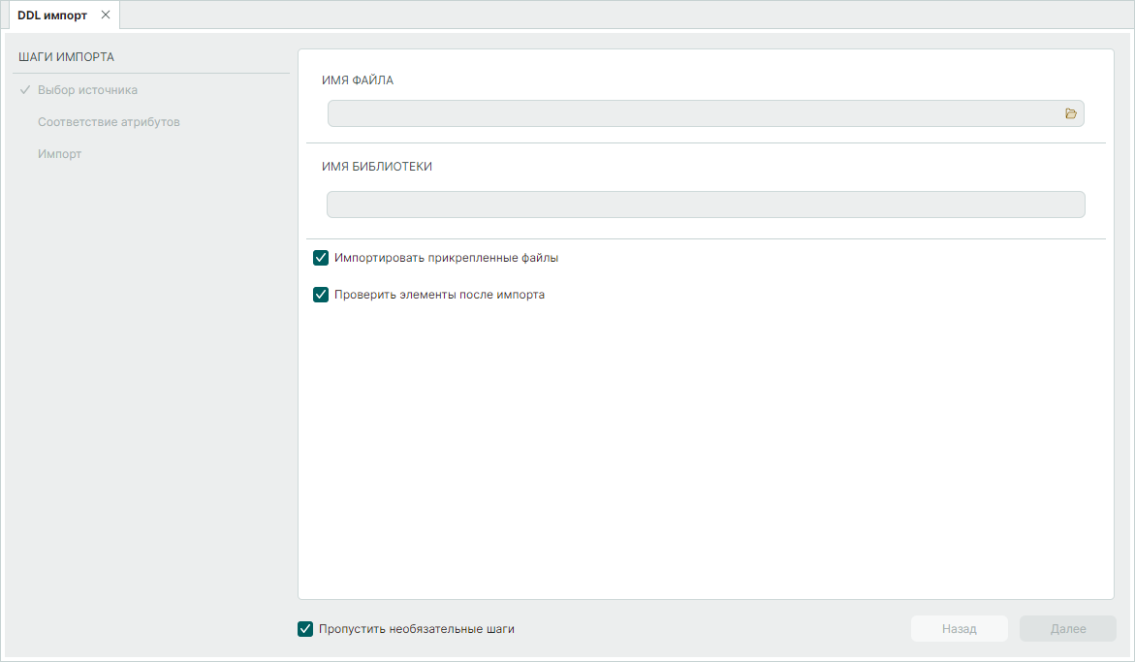Screen dimensions: 1135x662
Task: Click the Имя библиотеки input field
Action: tap(706, 205)
